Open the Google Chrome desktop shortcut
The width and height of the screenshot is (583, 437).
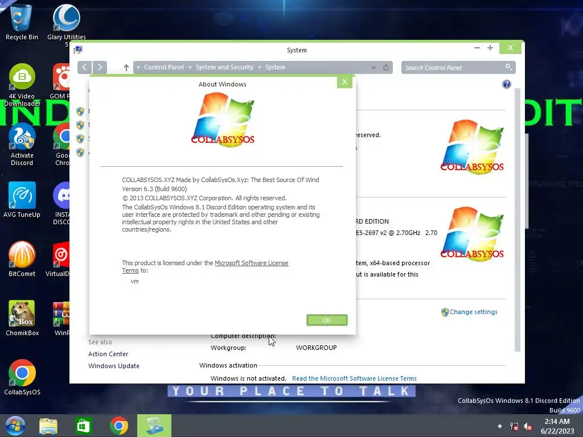pos(61,144)
